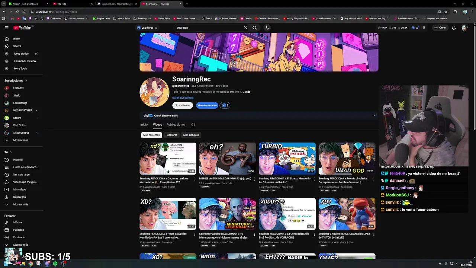This screenshot has height=268, width=476.
Task: Focus the YouTube search field
Action: tap(208, 28)
